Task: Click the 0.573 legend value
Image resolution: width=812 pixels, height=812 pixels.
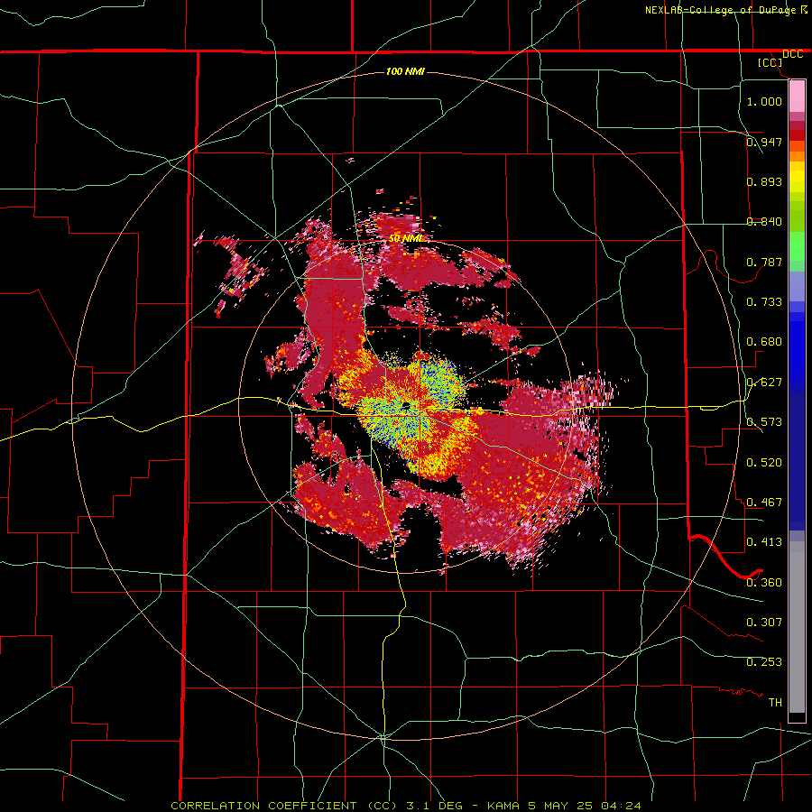Action: [x=764, y=421]
